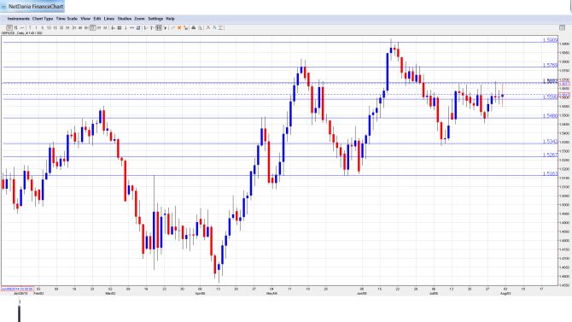The image size is (572, 322).
Task: Click the print chart icon
Action: 194,27
